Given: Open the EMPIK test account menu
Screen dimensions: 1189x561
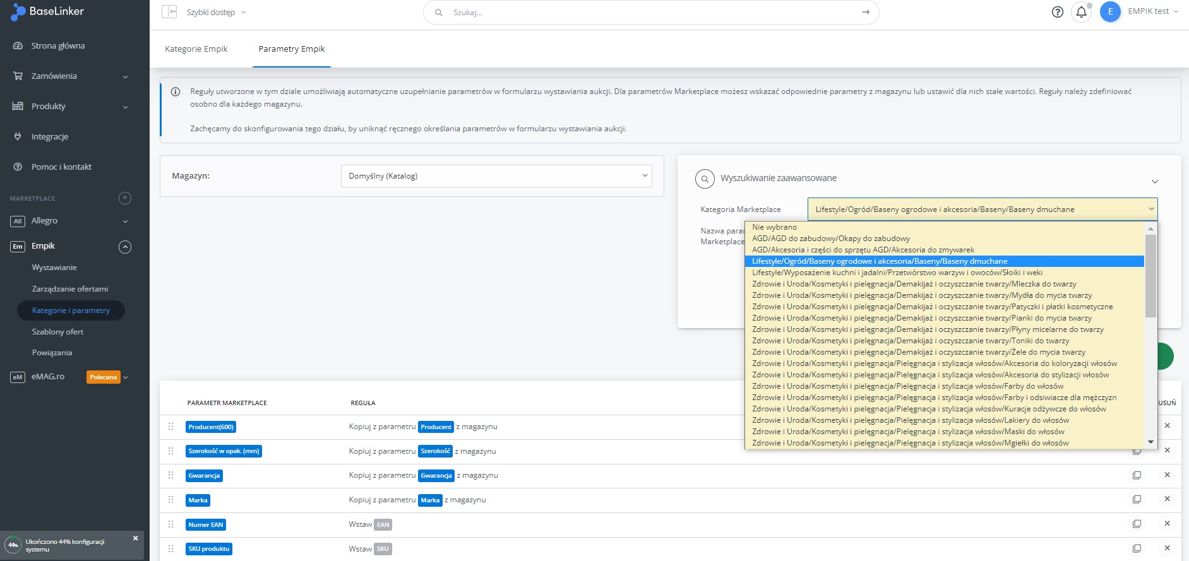Looking at the screenshot, I should click(x=1148, y=12).
